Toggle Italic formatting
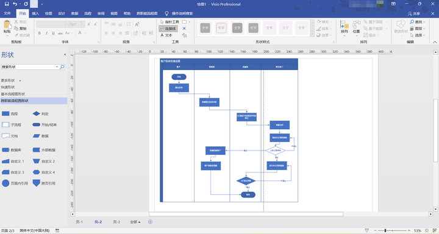Image resolution: width=439 pixels, height=234 pixels. point(46,33)
